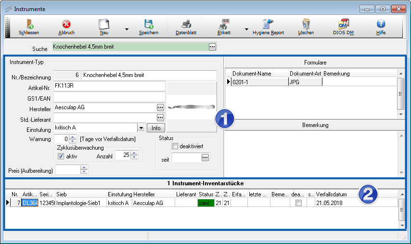Click the Schliessen toolbar icon

point(29,25)
